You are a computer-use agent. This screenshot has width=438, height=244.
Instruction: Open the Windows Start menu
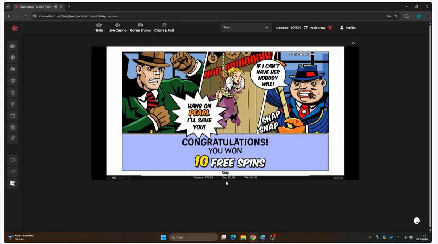(x=164, y=237)
